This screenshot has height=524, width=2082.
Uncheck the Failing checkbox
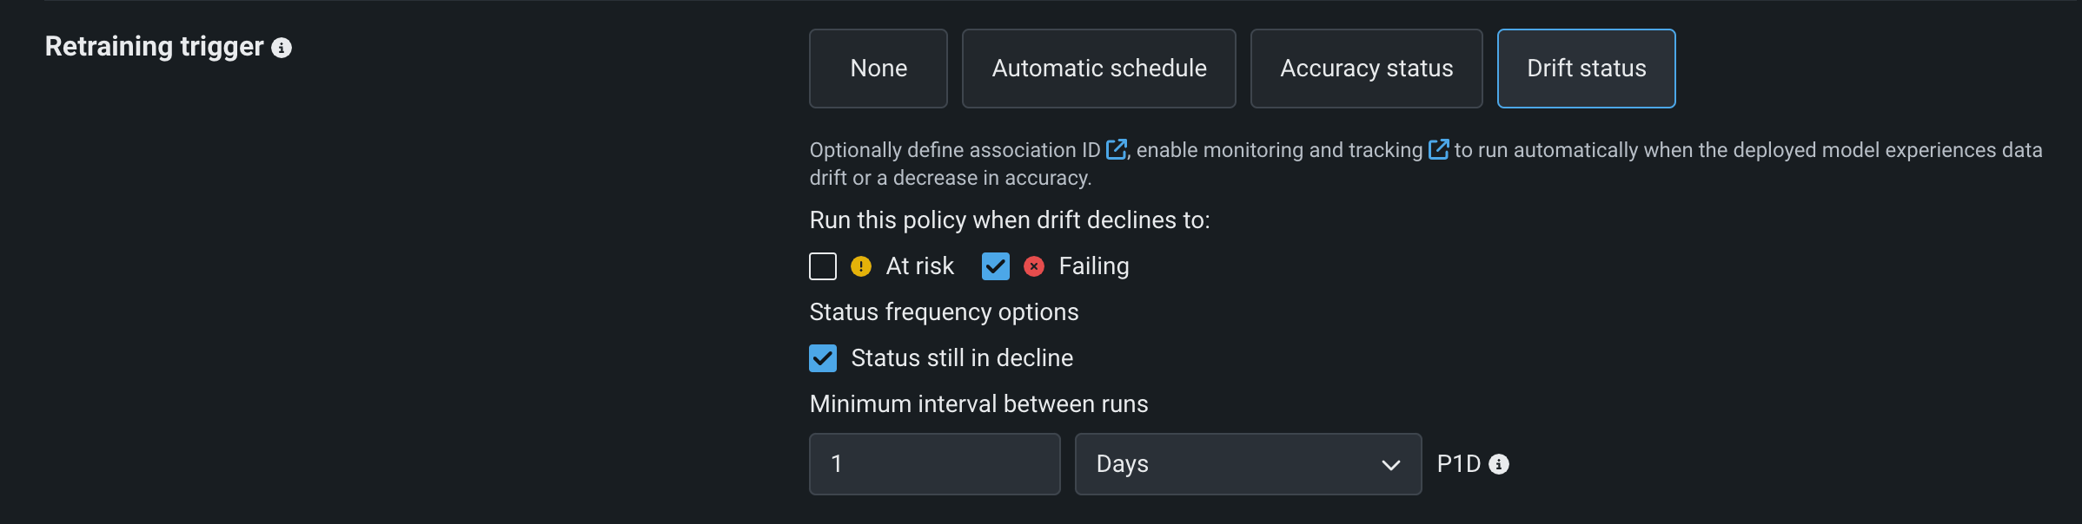click(x=995, y=266)
